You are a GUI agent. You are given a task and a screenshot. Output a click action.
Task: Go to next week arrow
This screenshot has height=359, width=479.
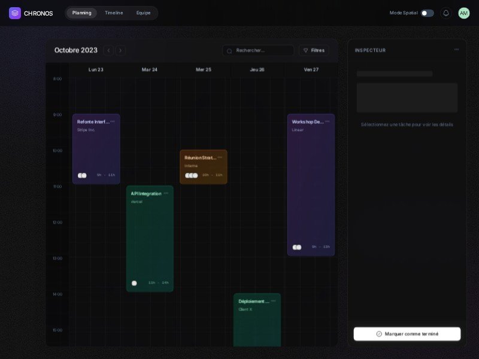[x=120, y=50]
